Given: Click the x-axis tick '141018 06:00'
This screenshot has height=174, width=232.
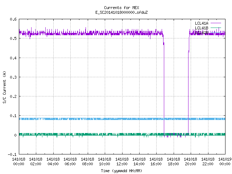Looking at the screenshot, I should coord(70,162).
